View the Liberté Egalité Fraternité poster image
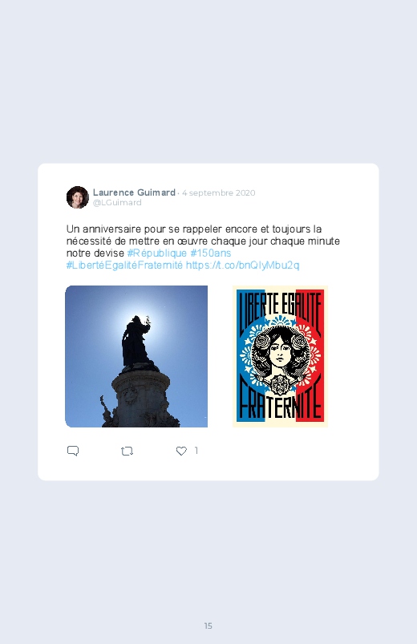This screenshot has height=644, width=417. point(280,356)
